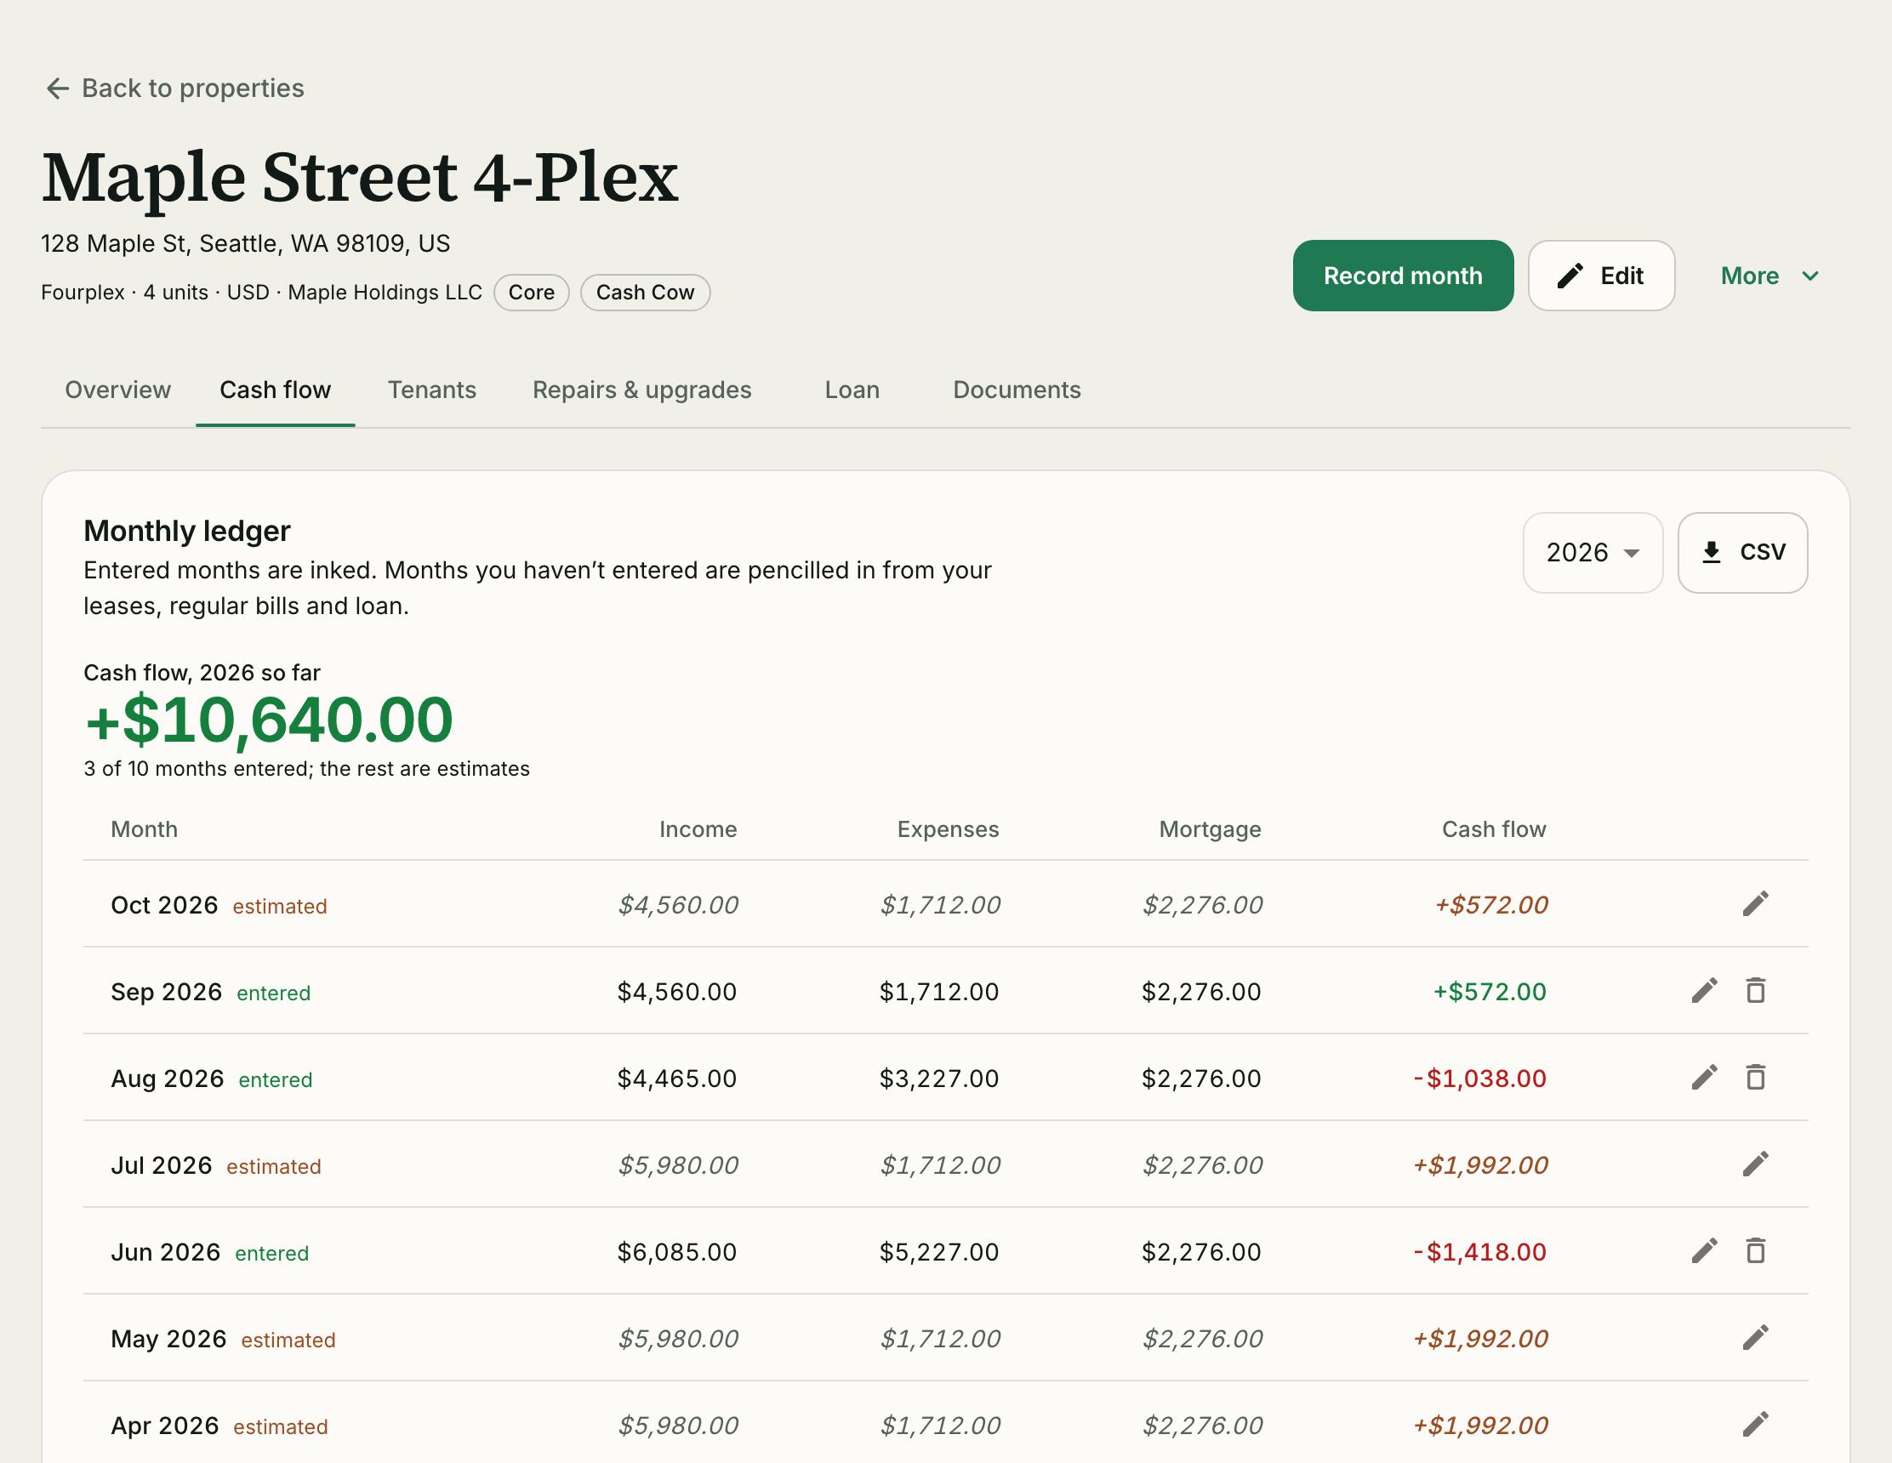The width and height of the screenshot is (1892, 1463).
Task: Delete the Aug 2026 entry
Action: (1755, 1078)
